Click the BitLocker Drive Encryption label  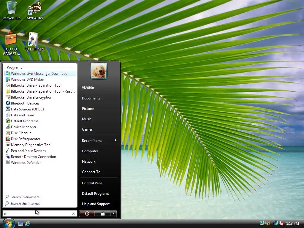[31, 97]
